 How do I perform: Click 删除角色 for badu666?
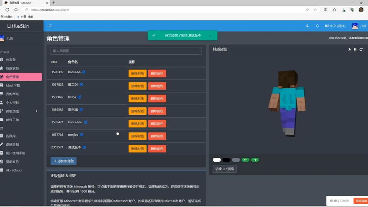coord(157,73)
